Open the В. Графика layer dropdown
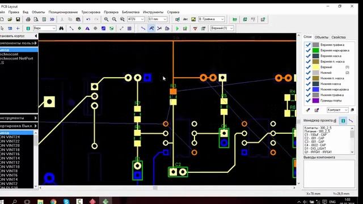363x204 pixels. [x=222, y=19]
